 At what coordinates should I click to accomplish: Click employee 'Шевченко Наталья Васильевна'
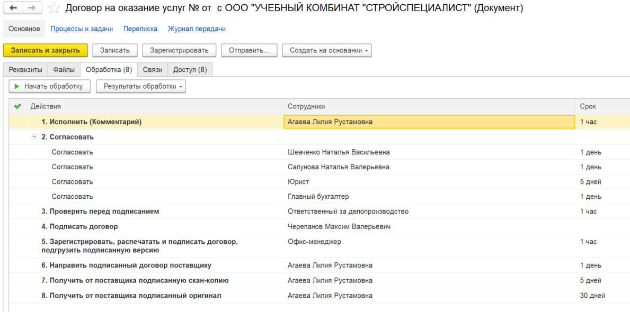[x=339, y=152]
